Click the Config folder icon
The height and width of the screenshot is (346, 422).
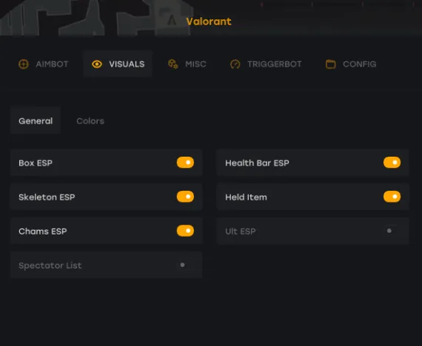tap(331, 64)
